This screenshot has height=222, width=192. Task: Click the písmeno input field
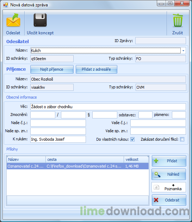tap(179, 115)
